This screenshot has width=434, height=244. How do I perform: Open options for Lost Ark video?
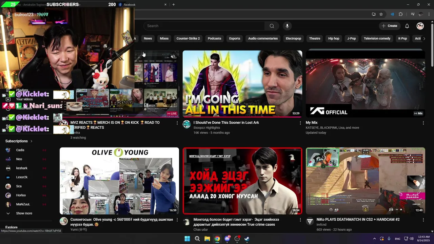[x=300, y=123]
